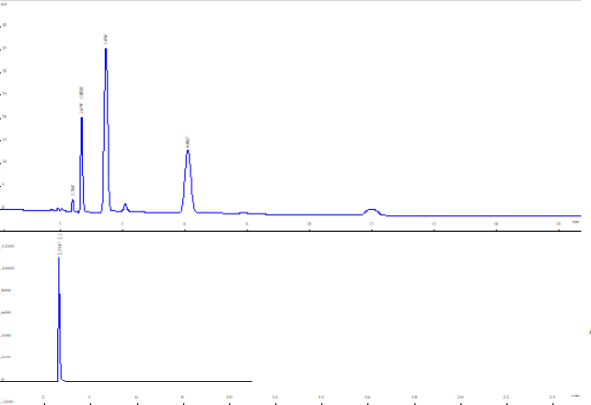The width and height of the screenshot is (591, 405).
Task: Click the 'min' unit label on the upper x-axis
Action: [575, 221]
